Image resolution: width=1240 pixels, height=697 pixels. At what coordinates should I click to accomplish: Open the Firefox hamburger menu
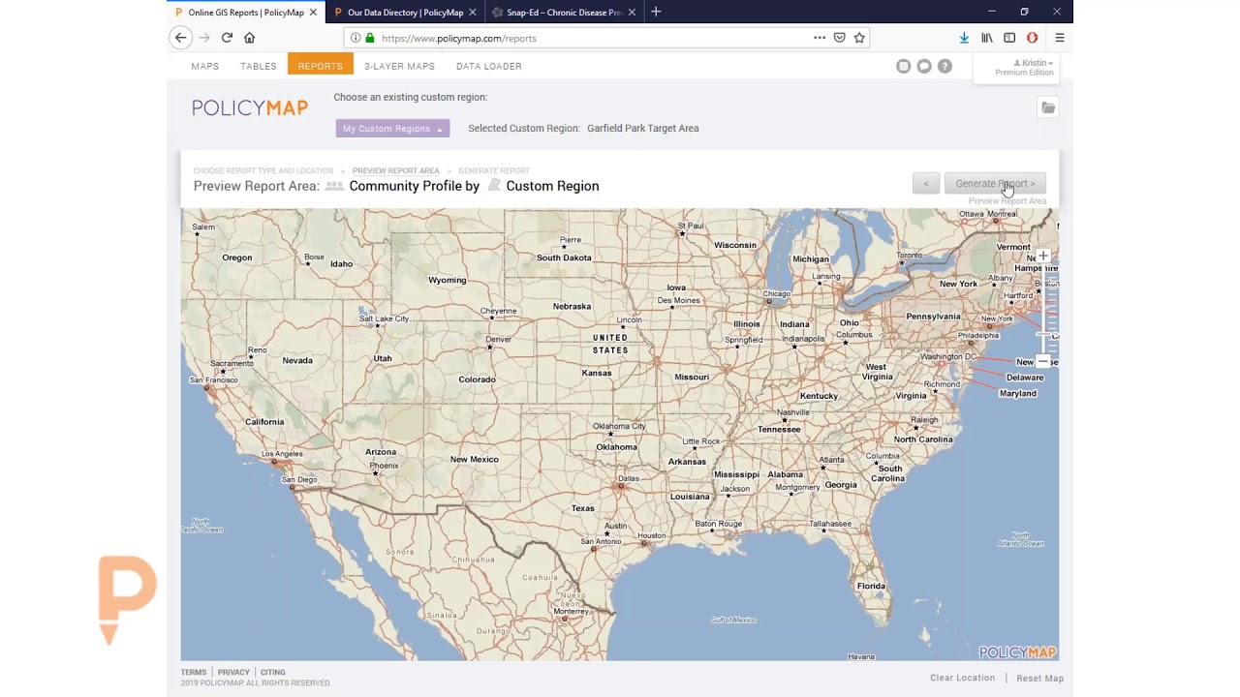[1060, 38]
